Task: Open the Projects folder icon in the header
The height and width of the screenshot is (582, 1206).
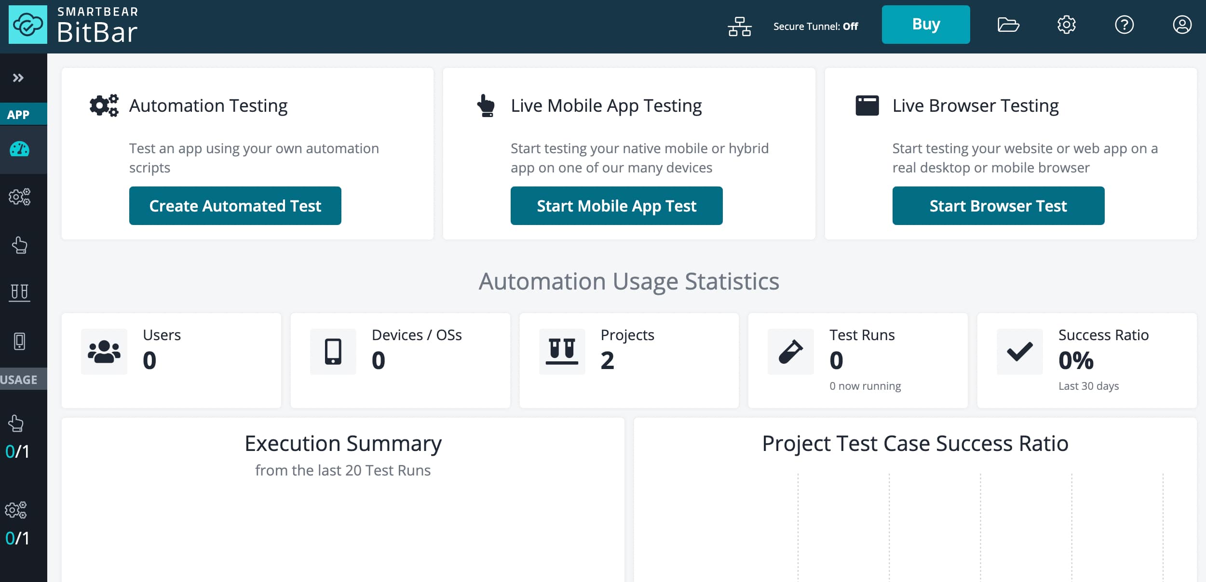Action: (x=1008, y=25)
